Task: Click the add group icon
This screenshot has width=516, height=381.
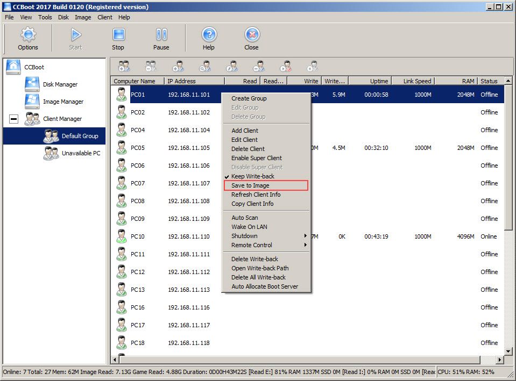Action: point(124,66)
